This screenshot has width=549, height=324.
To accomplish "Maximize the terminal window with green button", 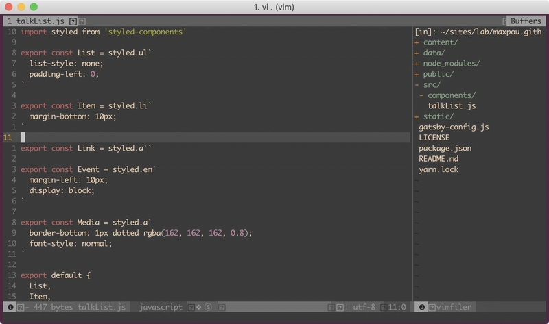I will point(34,7).
